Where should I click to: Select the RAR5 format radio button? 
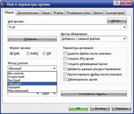point(28,54)
